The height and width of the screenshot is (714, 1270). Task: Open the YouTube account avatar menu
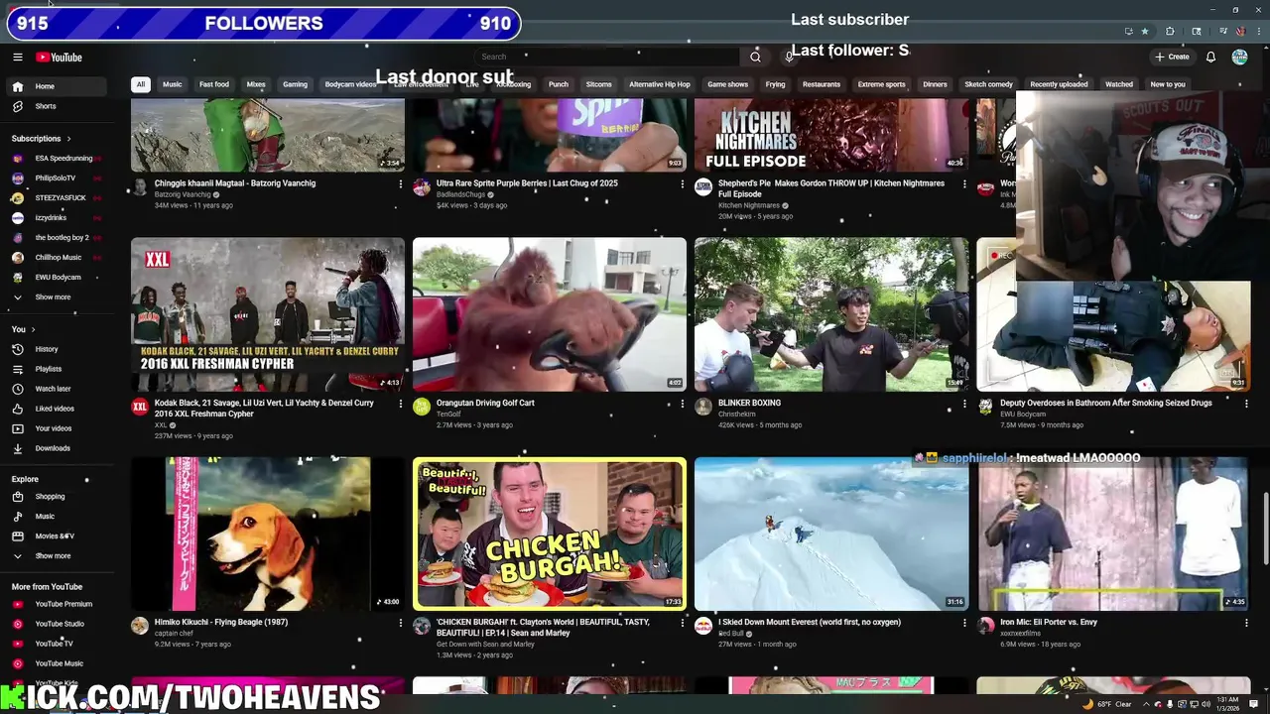tap(1239, 57)
